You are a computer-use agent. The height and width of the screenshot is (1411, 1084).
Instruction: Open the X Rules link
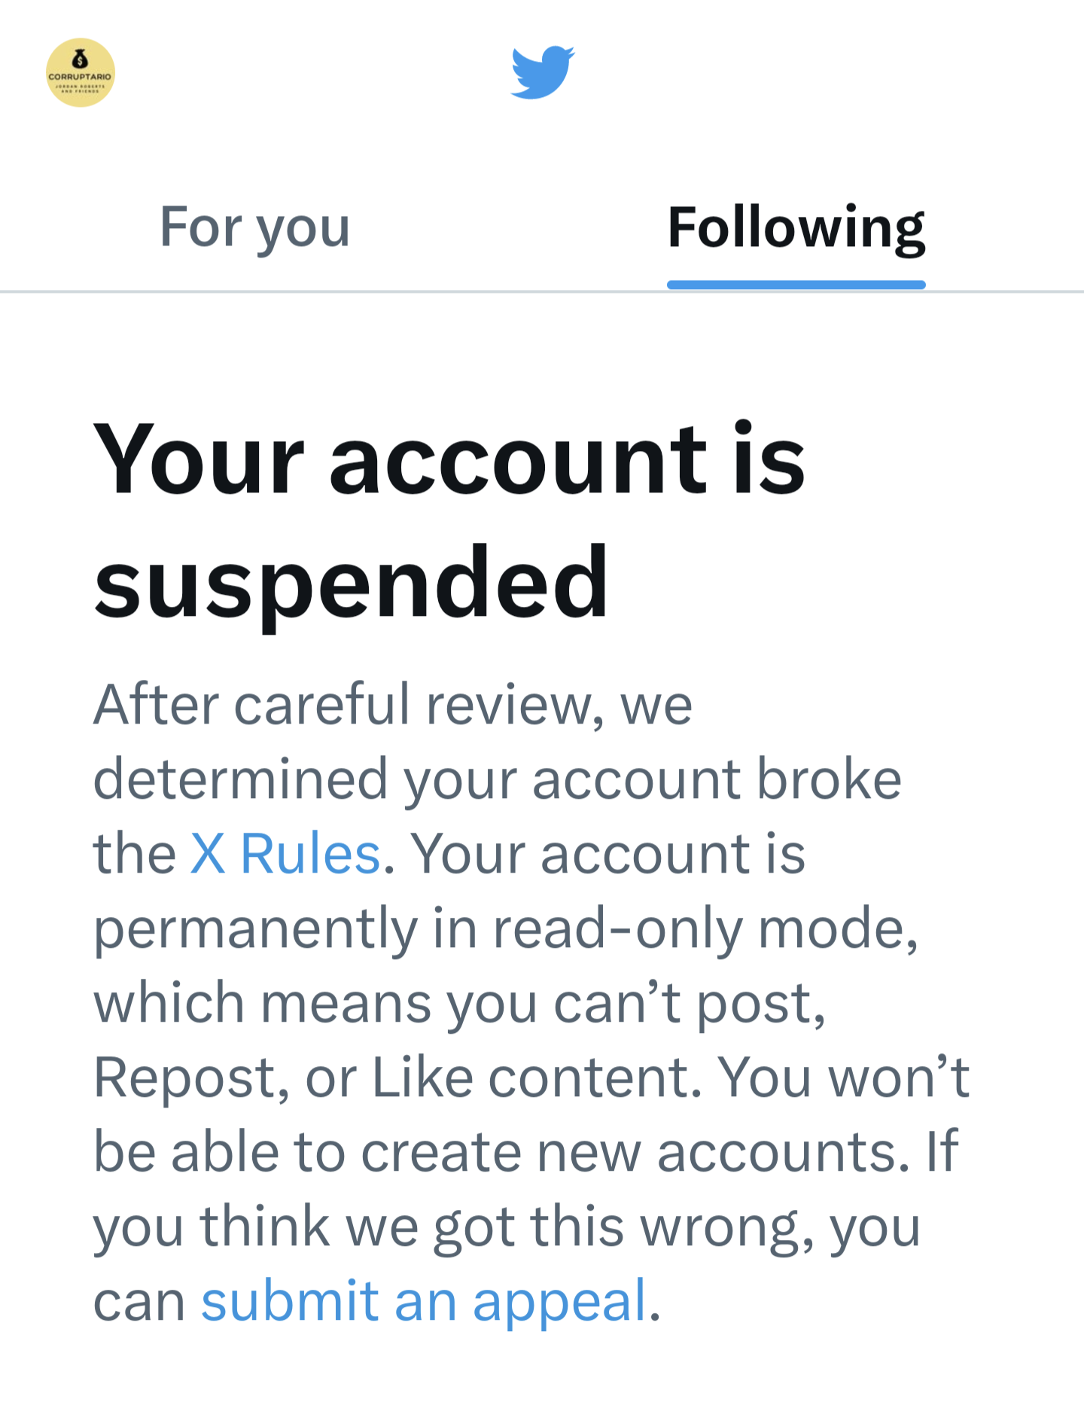(x=285, y=854)
